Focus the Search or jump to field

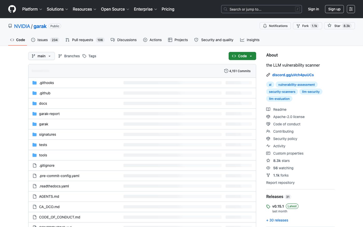(x=262, y=9)
